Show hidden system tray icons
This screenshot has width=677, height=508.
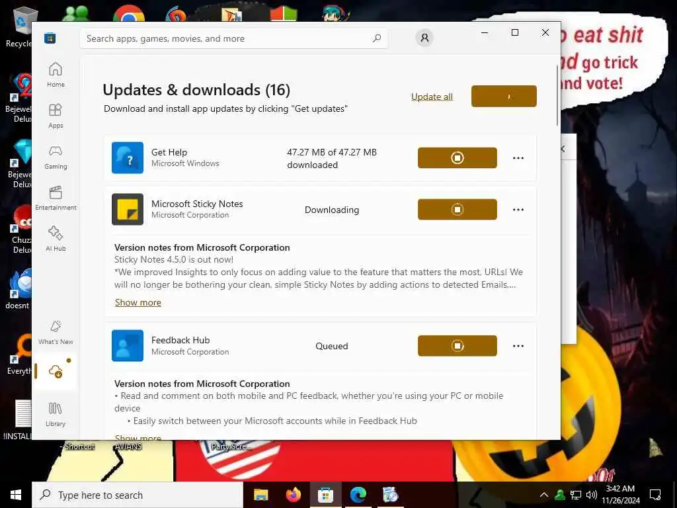tap(544, 495)
